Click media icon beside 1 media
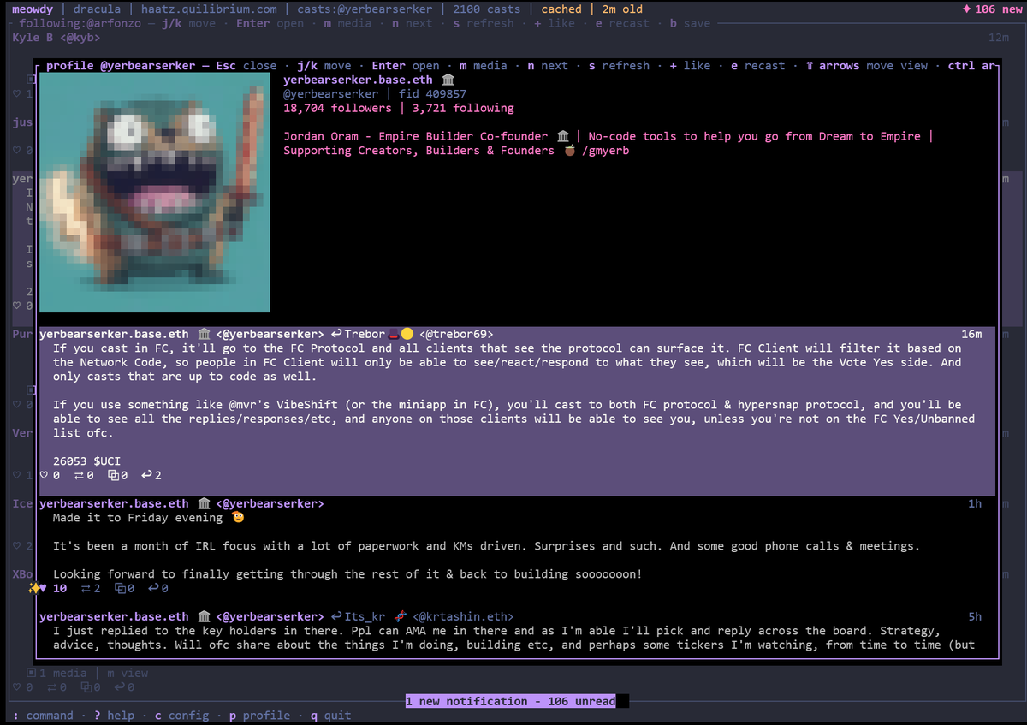Image resolution: width=1027 pixels, height=725 pixels. [x=32, y=673]
